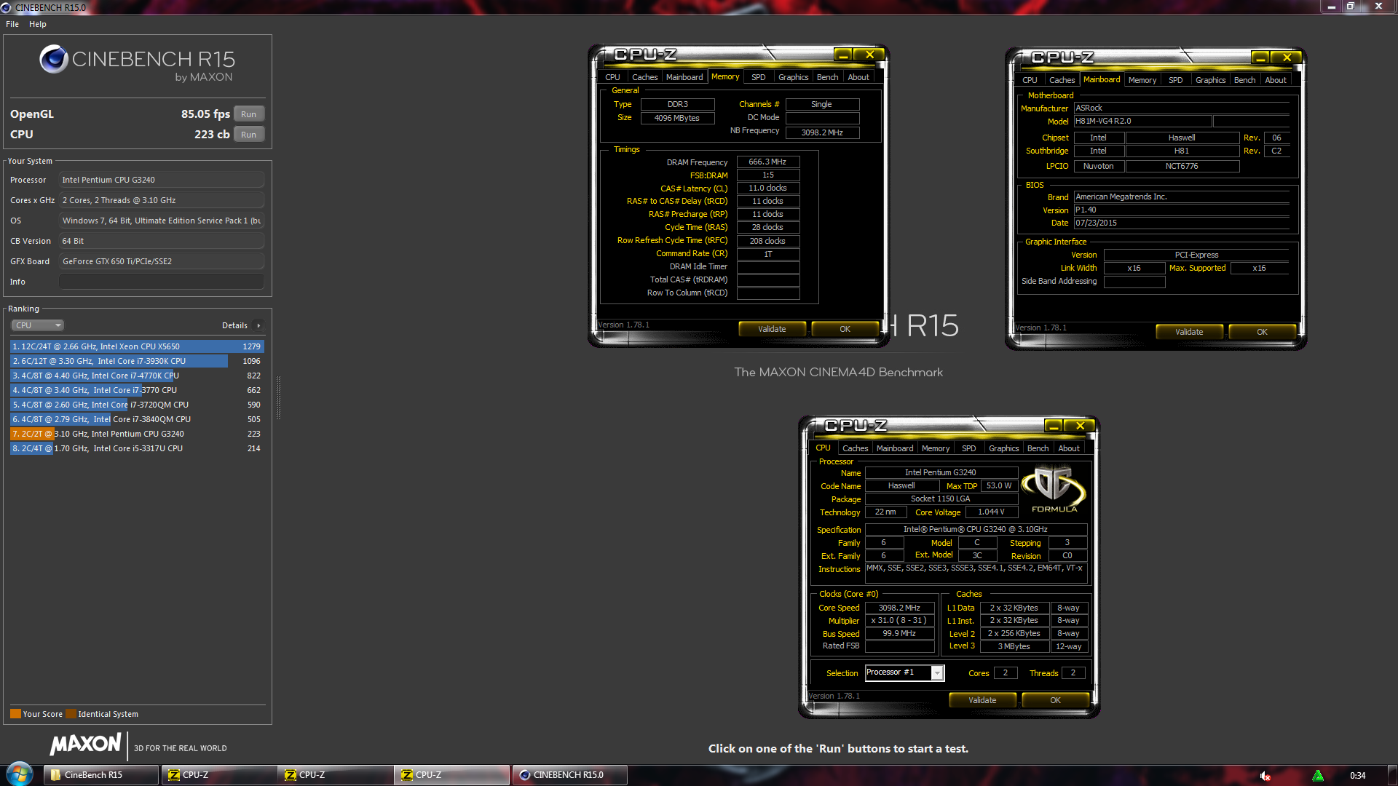Open Bench tab in bottom CPU-Z window

(x=1038, y=448)
